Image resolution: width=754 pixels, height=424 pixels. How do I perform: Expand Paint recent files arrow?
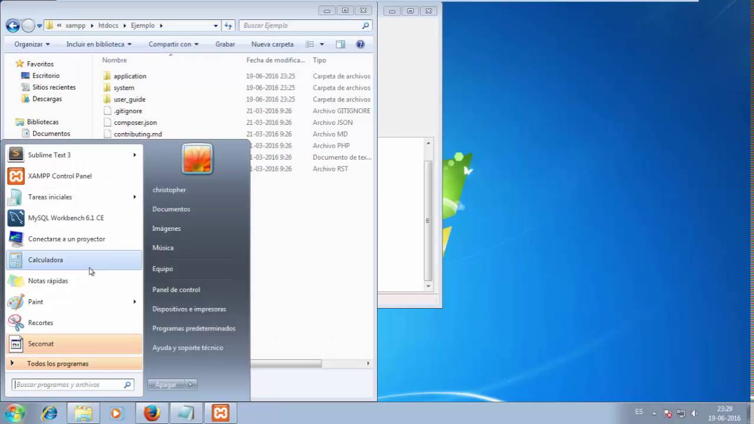tap(134, 302)
